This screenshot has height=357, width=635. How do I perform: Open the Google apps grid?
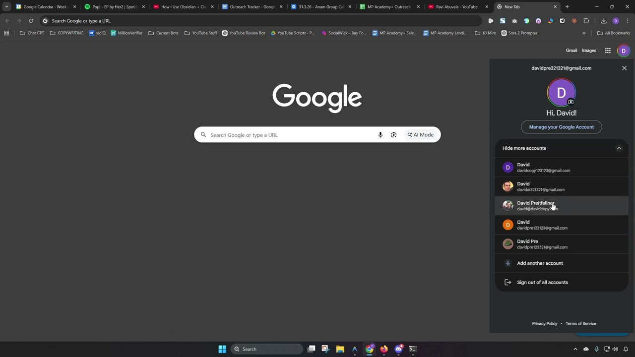click(608, 51)
